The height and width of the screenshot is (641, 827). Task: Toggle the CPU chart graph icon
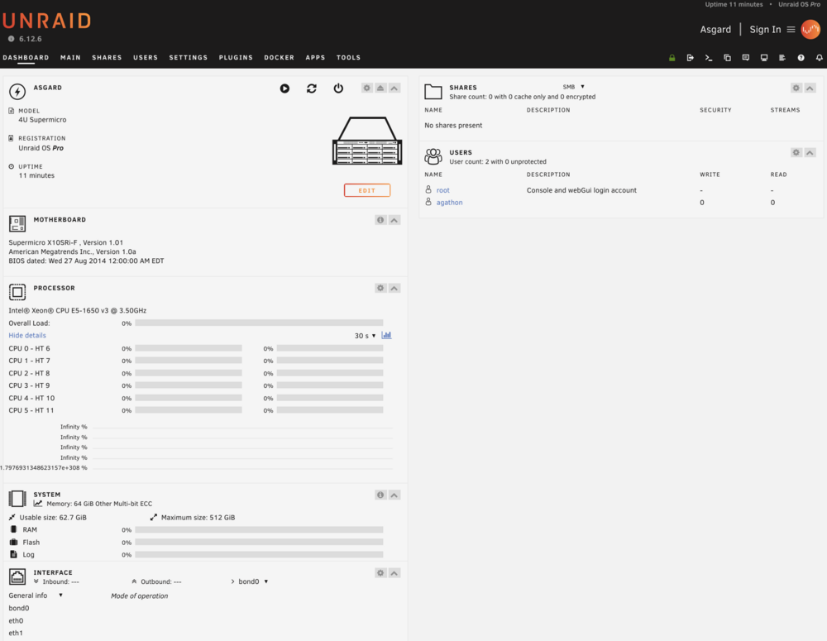pyautogui.click(x=386, y=336)
